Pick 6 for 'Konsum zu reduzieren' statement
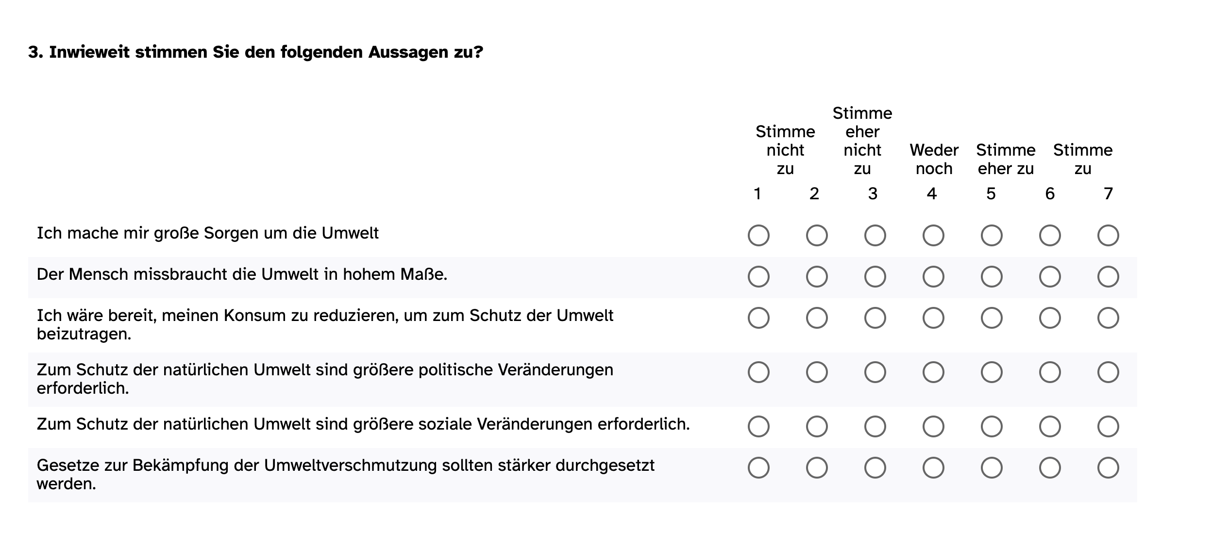The image size is (1212, 545). pyautogui.click(x=1050, y=318)
